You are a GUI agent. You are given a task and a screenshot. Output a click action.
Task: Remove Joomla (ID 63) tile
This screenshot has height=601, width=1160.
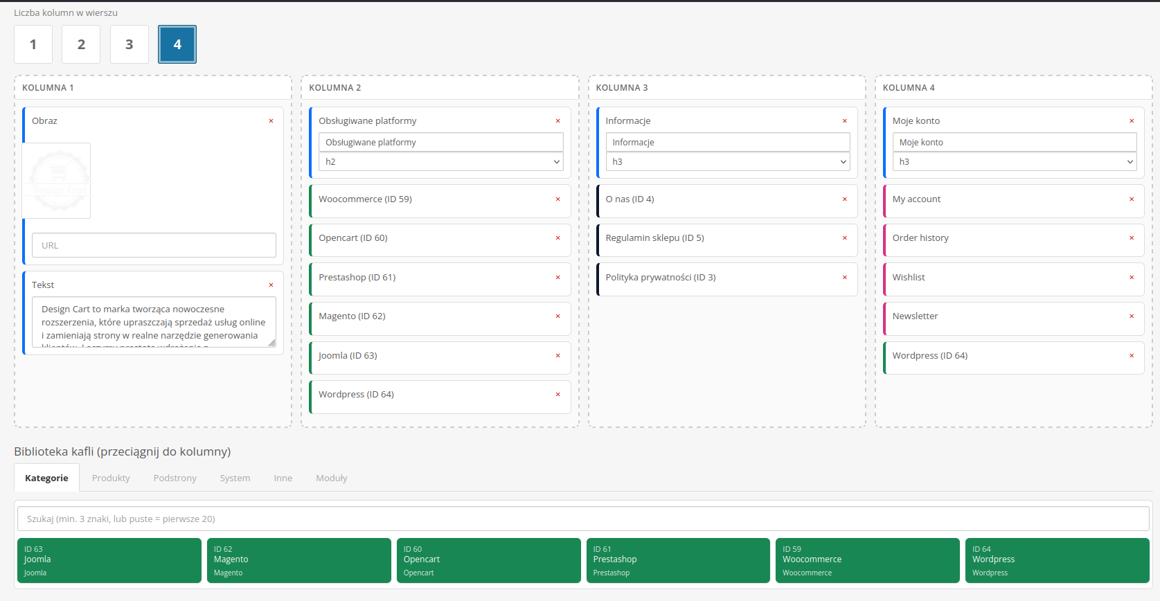point(557,356)
